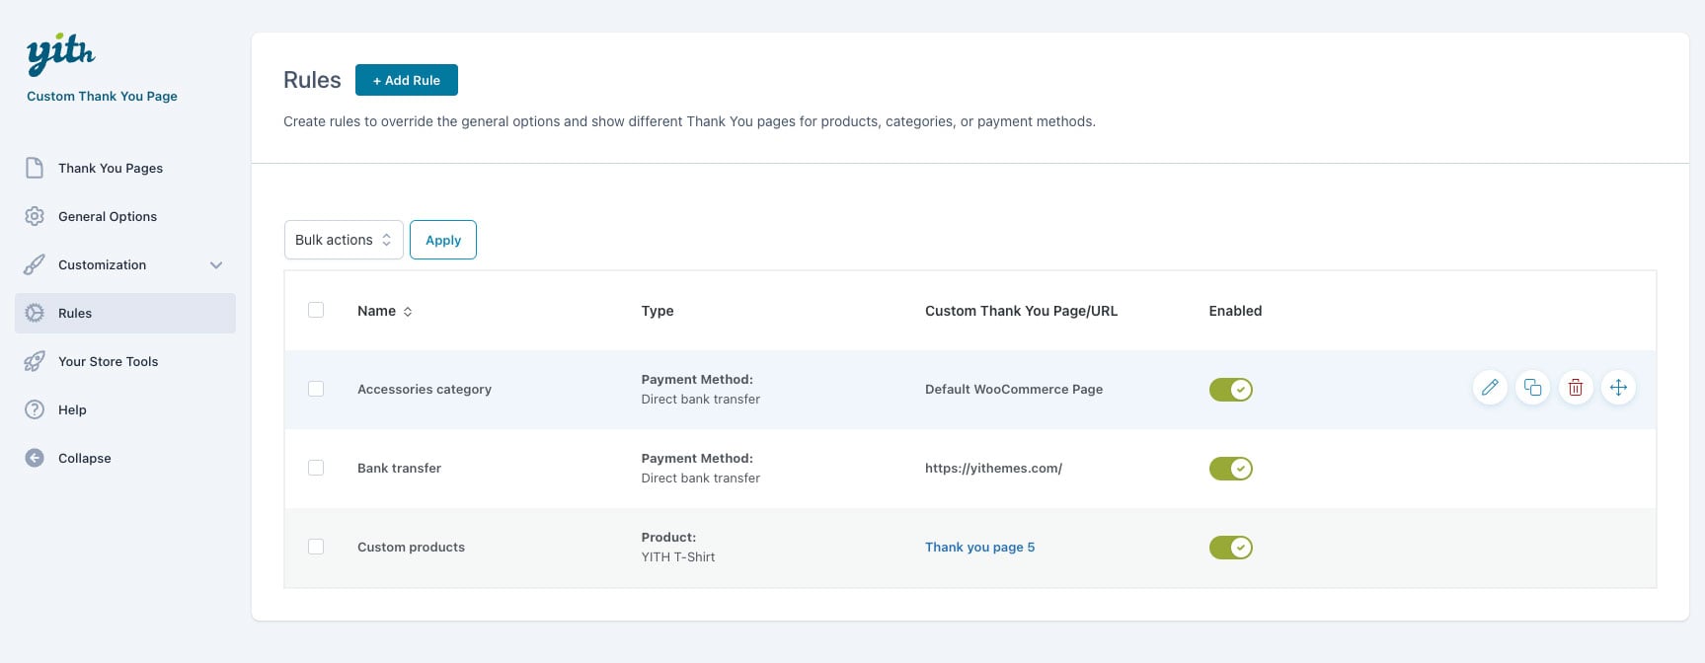1705x663 pixels.
Task: Open the Thank you page 5 link
Action: (979, 547)
